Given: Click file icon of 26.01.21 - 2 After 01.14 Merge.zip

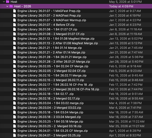Looking at the screenshot, I should tap(15, 52).
